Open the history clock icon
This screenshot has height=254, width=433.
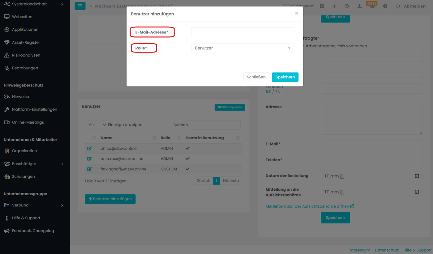point(347,6)
